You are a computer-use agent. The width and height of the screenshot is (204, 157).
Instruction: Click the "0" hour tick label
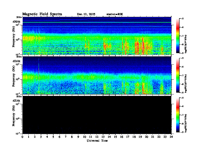click(x=22, y=137)
